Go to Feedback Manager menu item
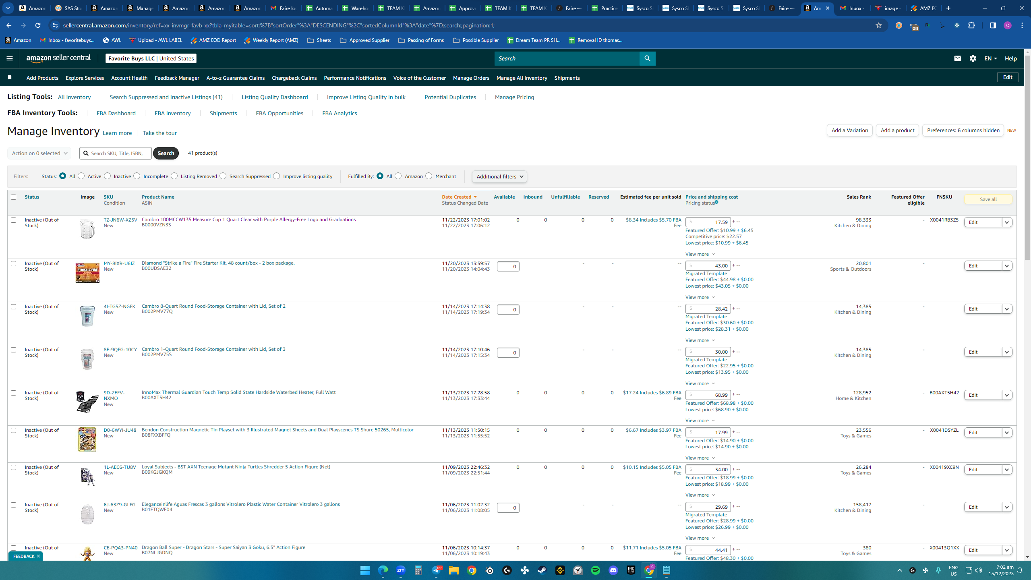The height and width of the screenshot is (580, 1031). [177, 78]
